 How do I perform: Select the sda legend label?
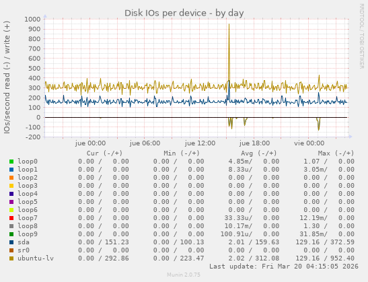24,242
